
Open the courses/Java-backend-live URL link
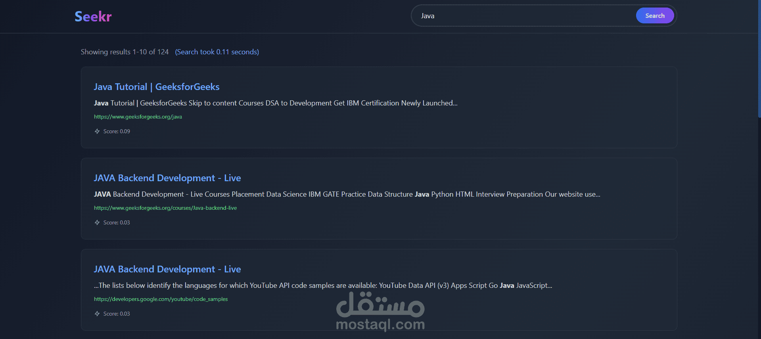pyautogui.click(x=165, y=208)
